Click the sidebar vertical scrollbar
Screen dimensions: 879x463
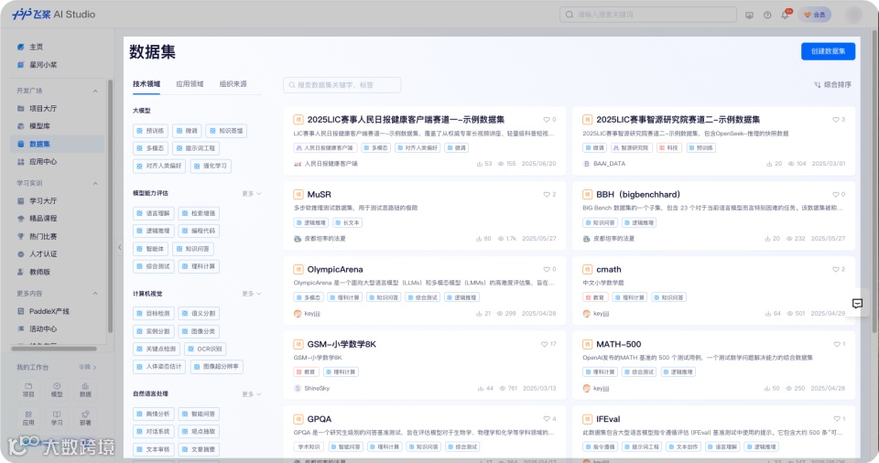(x=111, y=206)
